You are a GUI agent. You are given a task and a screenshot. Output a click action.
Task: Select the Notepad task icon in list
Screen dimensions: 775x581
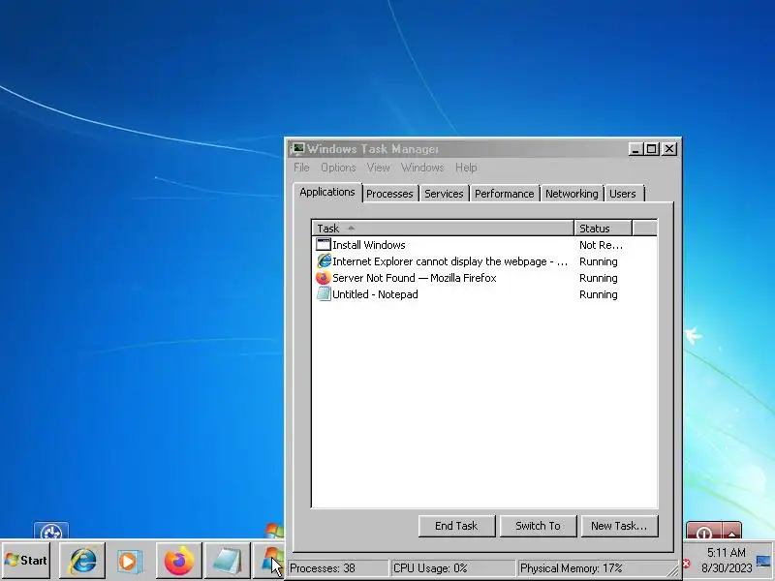tap(324, 294)
